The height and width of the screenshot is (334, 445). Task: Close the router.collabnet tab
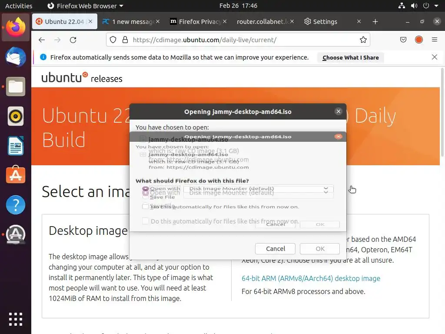tap(292, 21)
